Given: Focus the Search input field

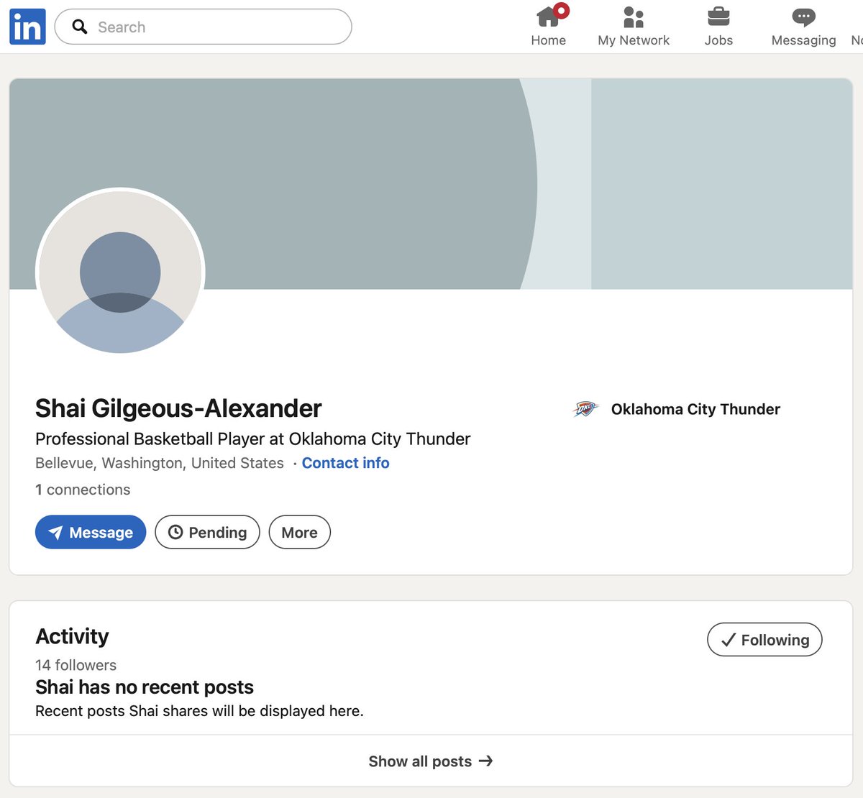Looking at the screenshot, I should click(203, 27).
